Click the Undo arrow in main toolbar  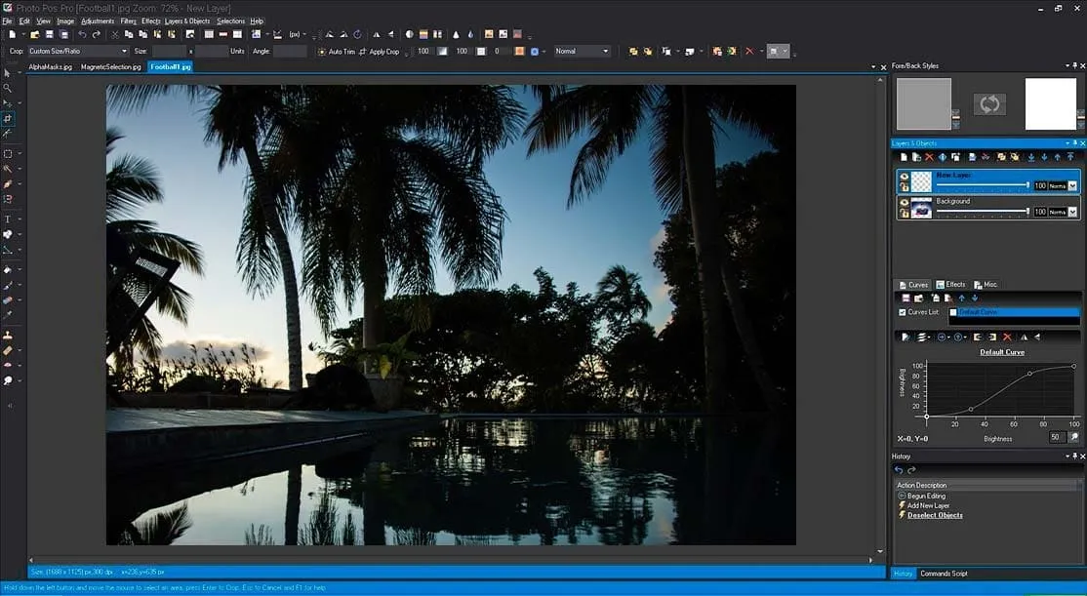(x=82, y=34)
